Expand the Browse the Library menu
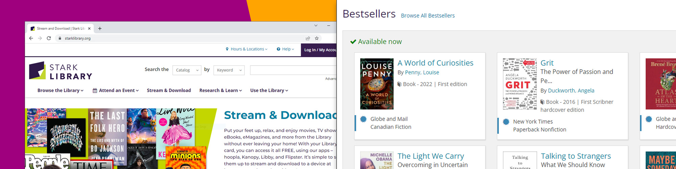The height and width of the screenshot is (169, 676). [x=61, y=91]
